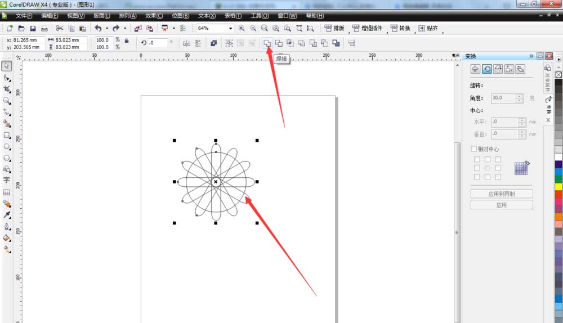The image size is (563, 323).
Task: Select the Pick tool in toolbox
Action: pos(6,66)
